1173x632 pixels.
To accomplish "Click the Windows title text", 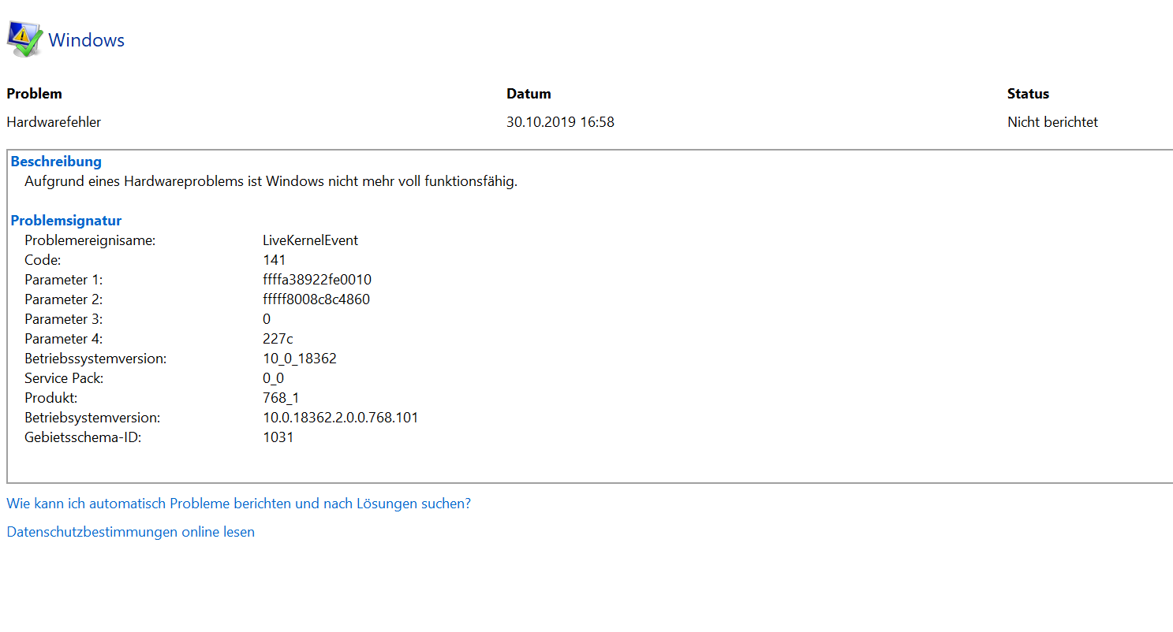I will pyautogui.click(x=87, y=40).
